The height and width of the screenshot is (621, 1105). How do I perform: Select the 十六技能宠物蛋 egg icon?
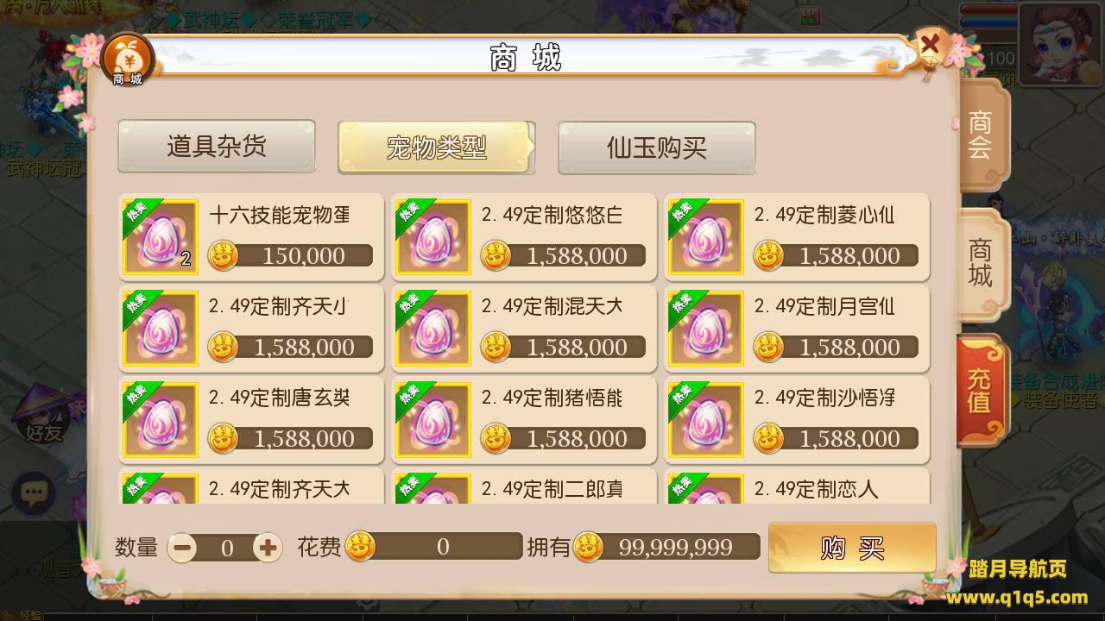[x=161, y=237]
